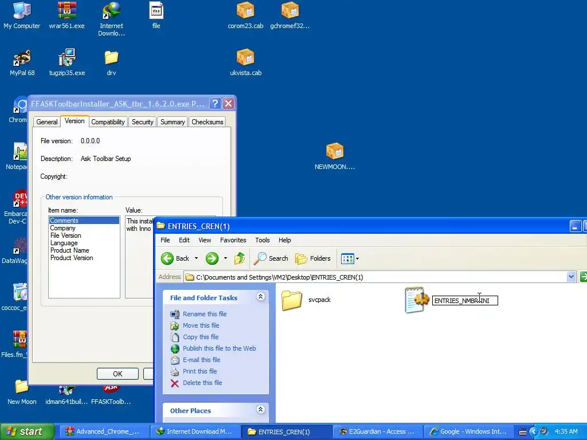The image size is (587, 440).
Task: Click Delete this file link
Action: (x=202, y=383)
